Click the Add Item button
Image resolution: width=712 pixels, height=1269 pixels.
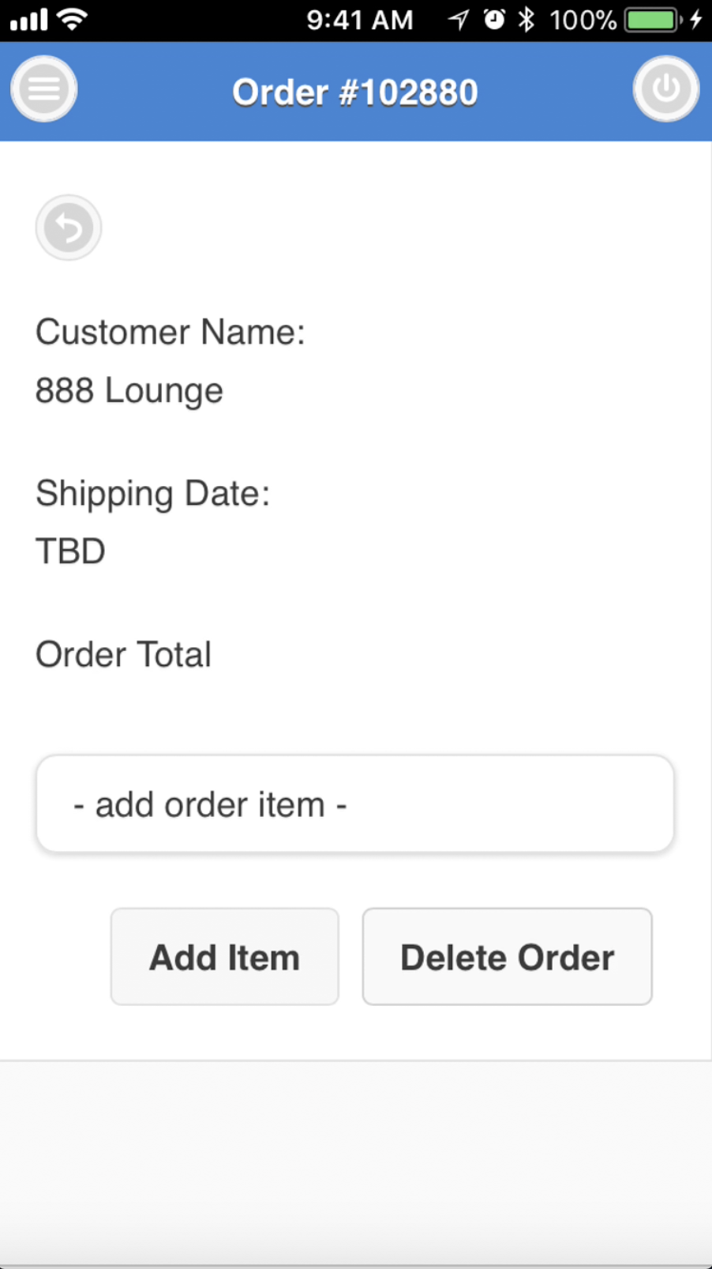tap(225, 957)
